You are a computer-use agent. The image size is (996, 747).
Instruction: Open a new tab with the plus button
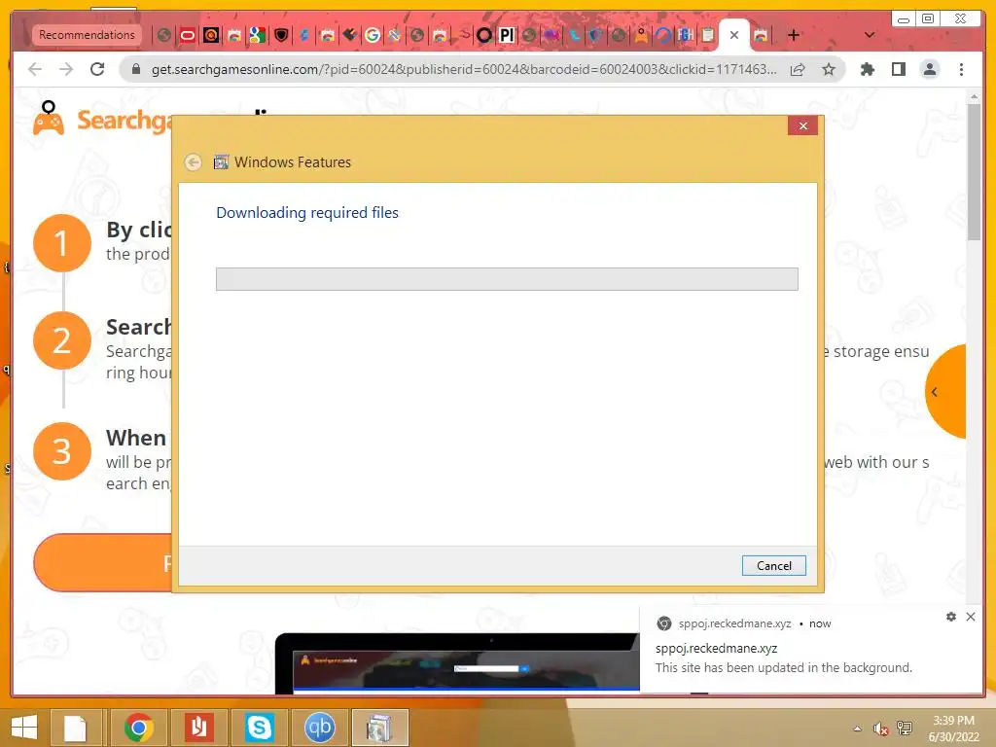tap(794, 35)
